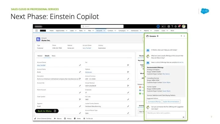Open the Acme Inc. link in Einstein reply

pyautogui.click(x=181, y=62)
